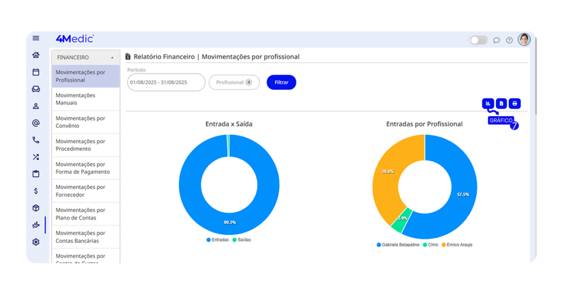Click the hamburger menu icon

click(x=36, y=38)
